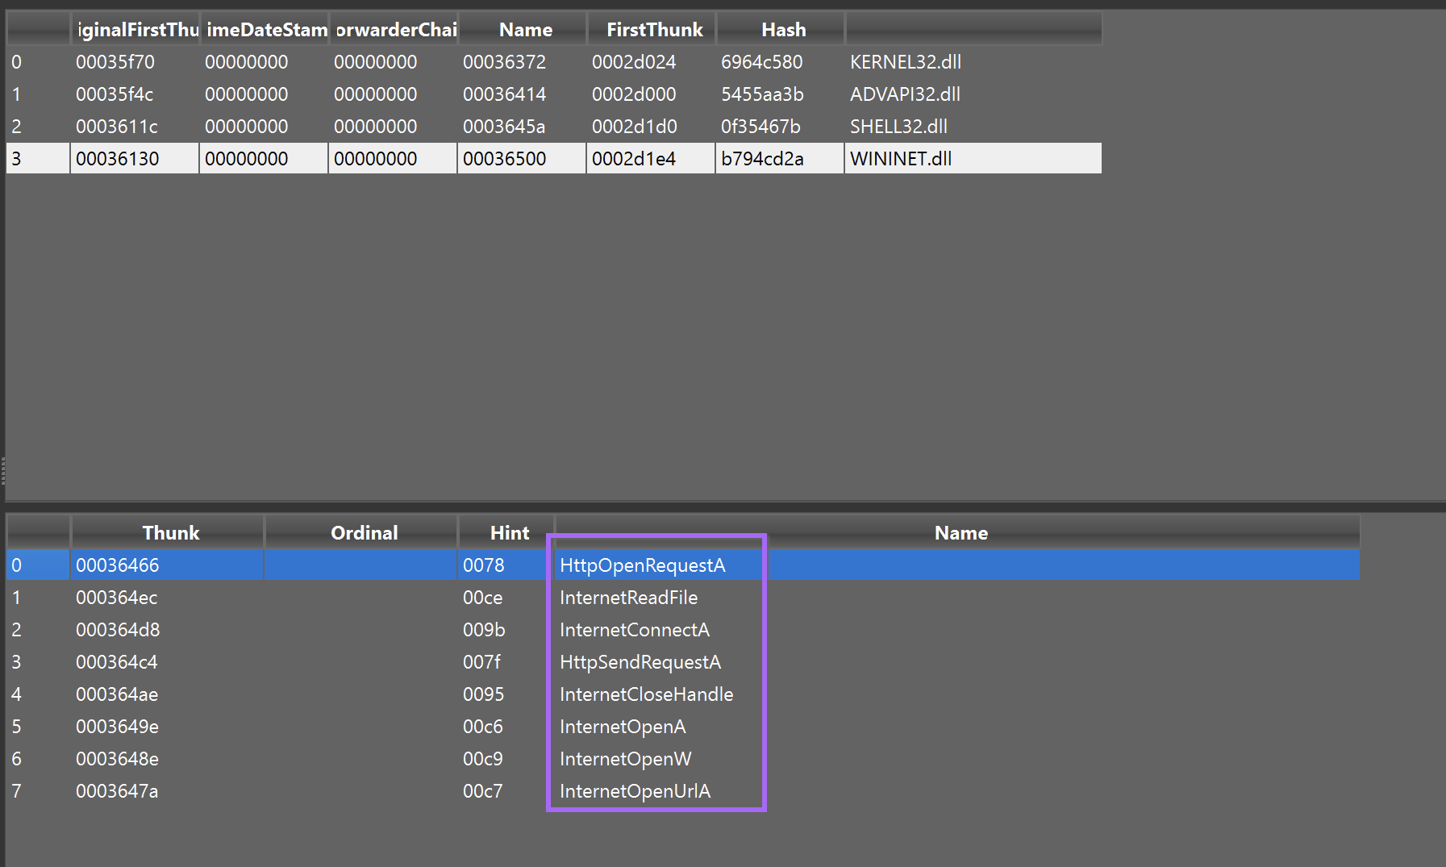Select the InternetOpenUrlA function row

click(635, 791)
